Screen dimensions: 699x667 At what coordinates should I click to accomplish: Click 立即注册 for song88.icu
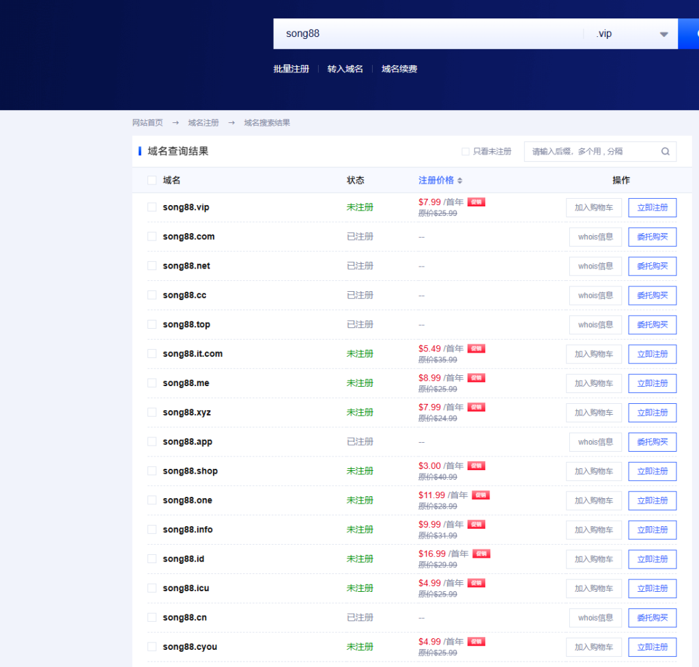pos(652,588)
